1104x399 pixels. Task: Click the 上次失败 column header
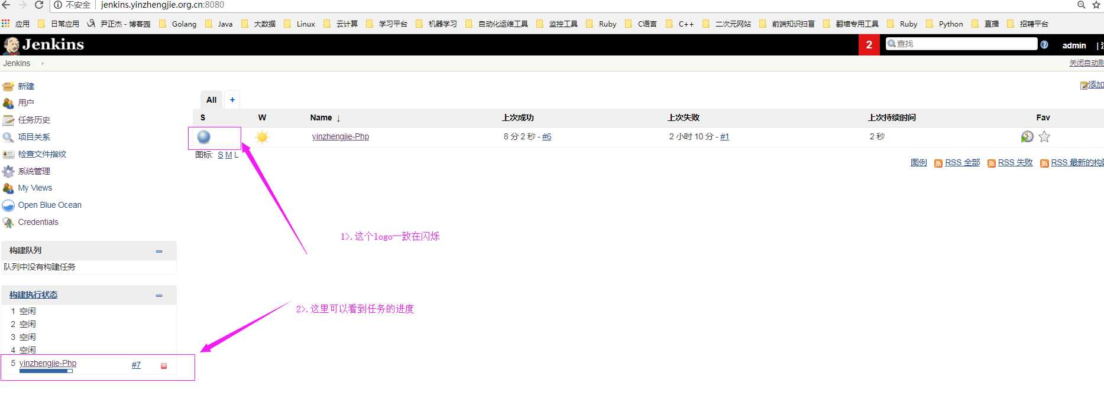684,118
